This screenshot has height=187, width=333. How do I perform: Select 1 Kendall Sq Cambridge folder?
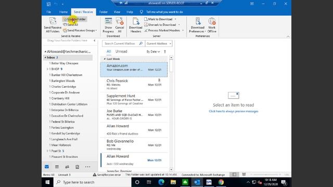point(65,133)
